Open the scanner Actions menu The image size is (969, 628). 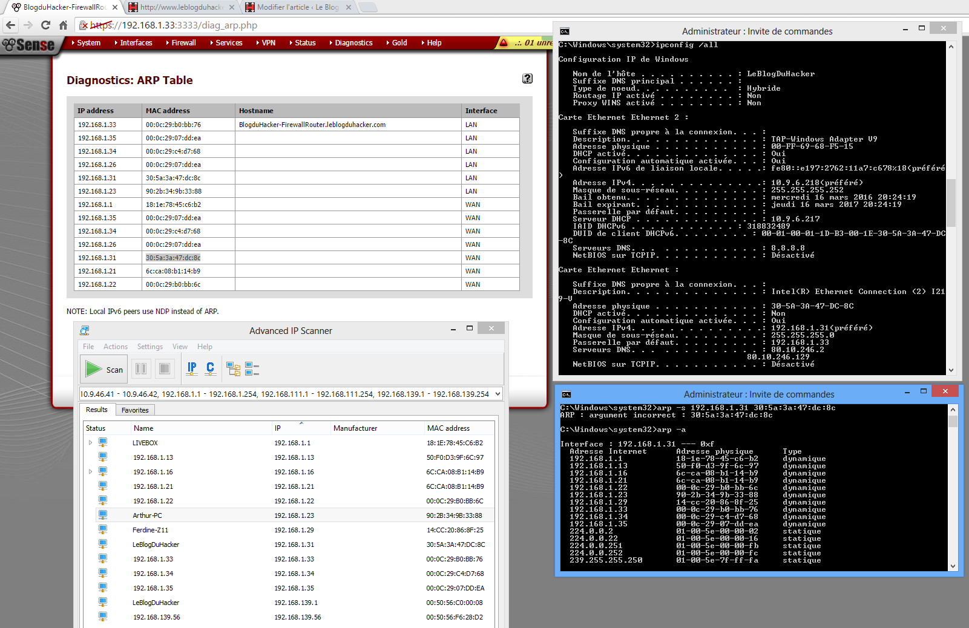(x=116, y=347)
